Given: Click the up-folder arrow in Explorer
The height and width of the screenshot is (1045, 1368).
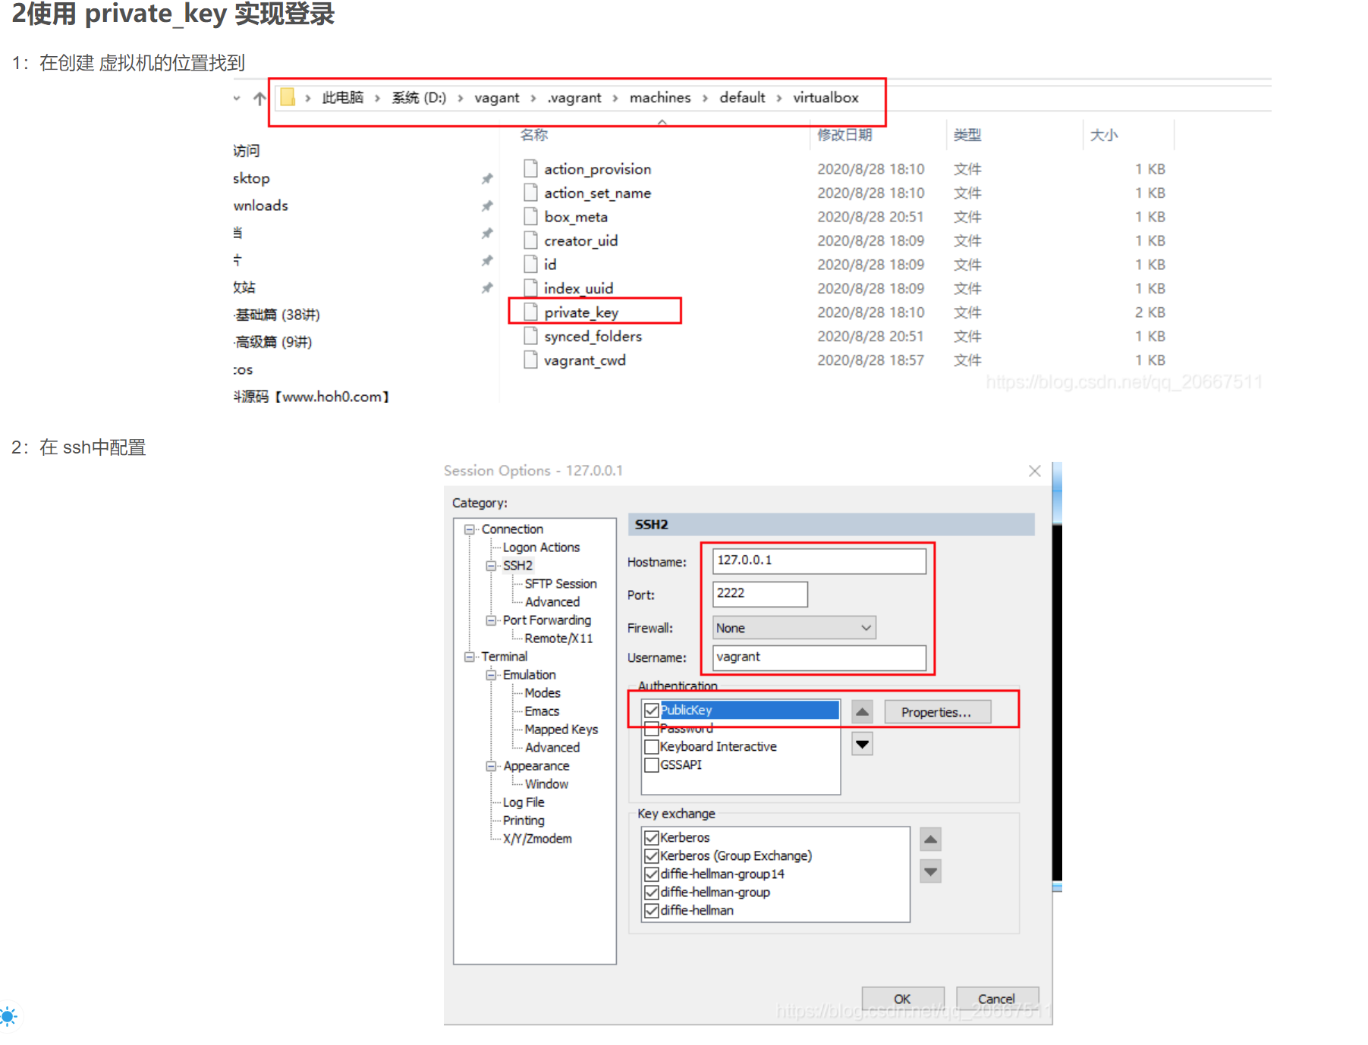Looking at the screenshot, I should 259,99.
